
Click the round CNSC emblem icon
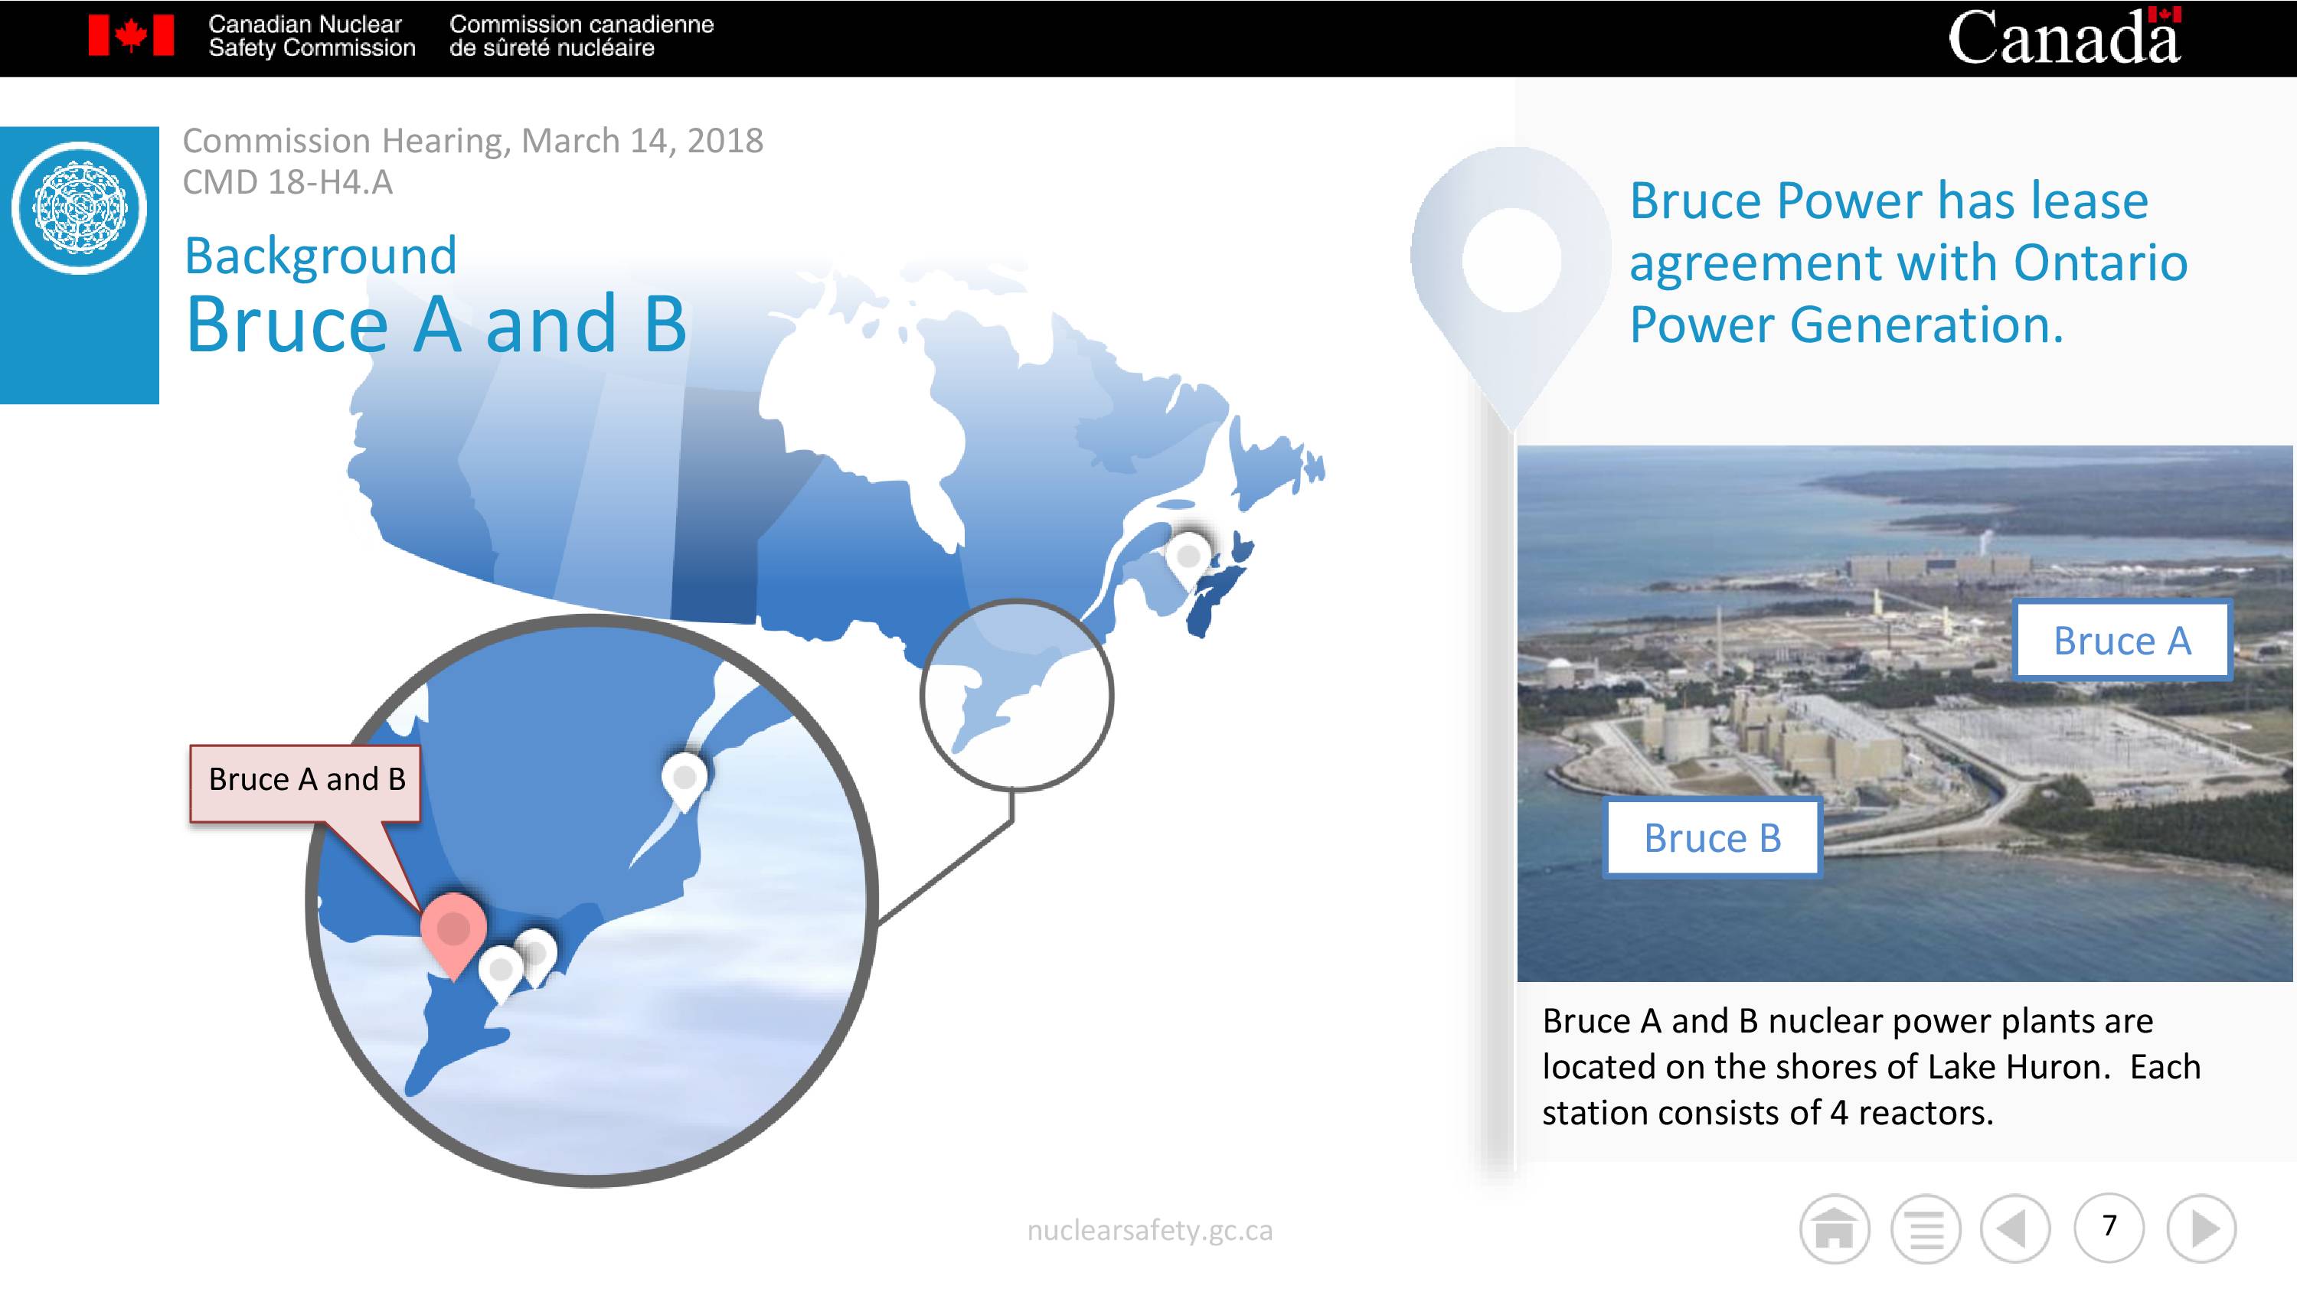[80, 207]
